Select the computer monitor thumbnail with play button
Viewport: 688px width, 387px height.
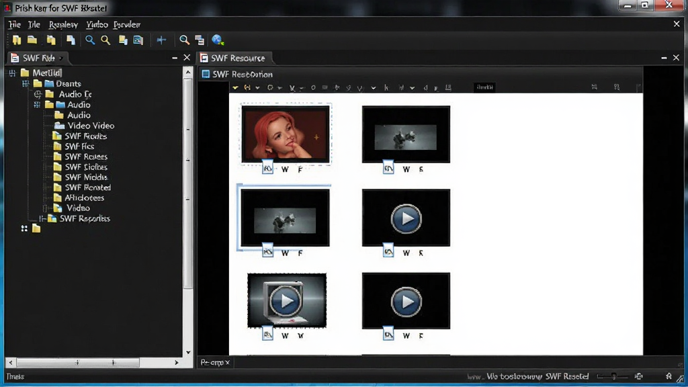pos(287,300)
